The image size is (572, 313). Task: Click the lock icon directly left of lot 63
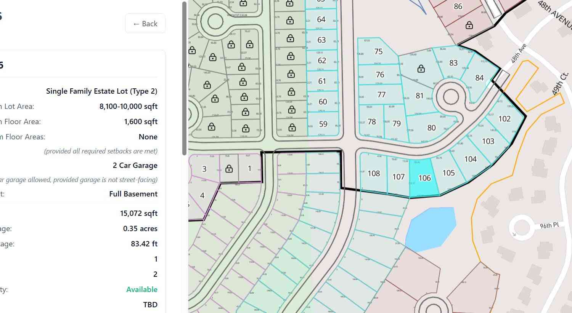pos(290,38)
